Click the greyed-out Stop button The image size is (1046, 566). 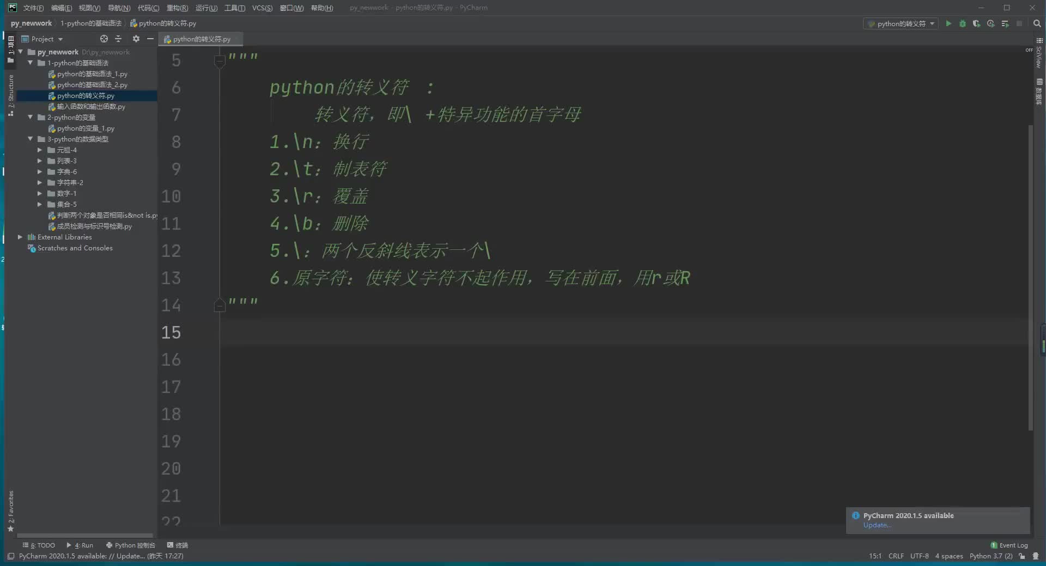[x=1019, y=23]
